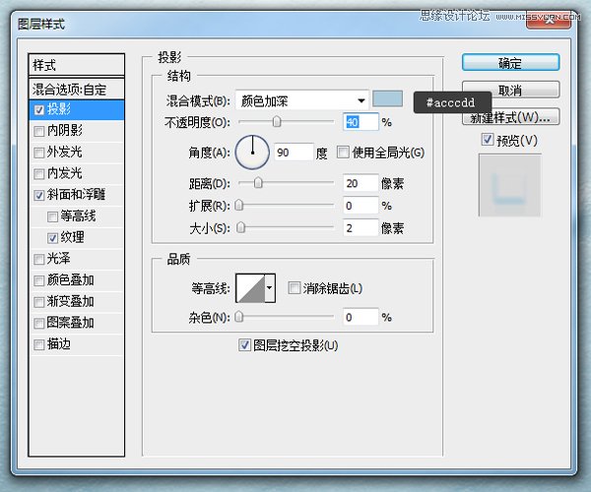Click the 扩展 spread slider handle
This screenshot has height=492, width=591.
pyautogui.click(x=239, y=205)
